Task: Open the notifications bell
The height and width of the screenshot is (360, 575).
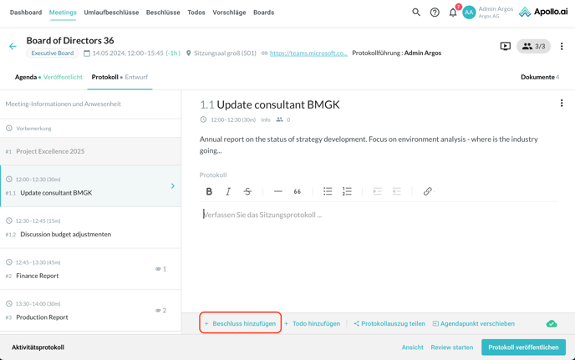Action: (453, 13)
